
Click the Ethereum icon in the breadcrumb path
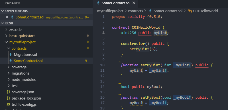coord(150,11)
